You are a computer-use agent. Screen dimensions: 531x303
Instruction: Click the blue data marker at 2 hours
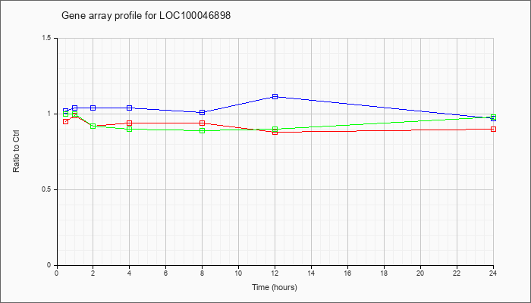pyautogui.click(x=93, y=108)
